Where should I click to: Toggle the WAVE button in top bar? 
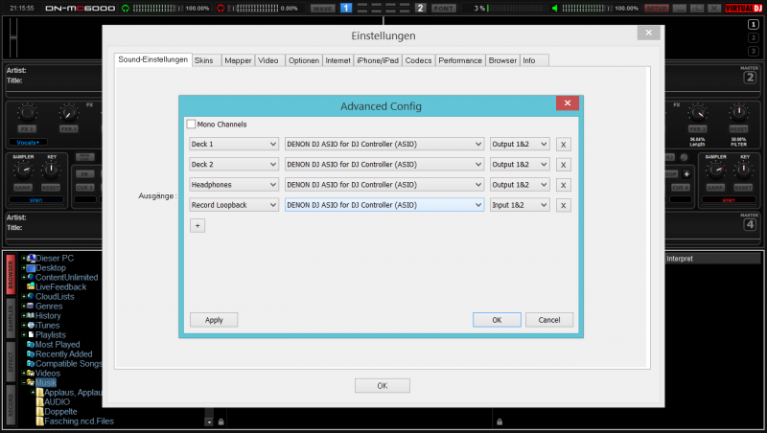[322, 9]
